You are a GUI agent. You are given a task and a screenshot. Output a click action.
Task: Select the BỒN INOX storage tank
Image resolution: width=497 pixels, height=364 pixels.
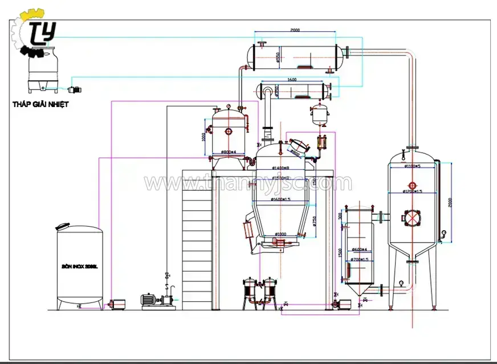point(80,267)
